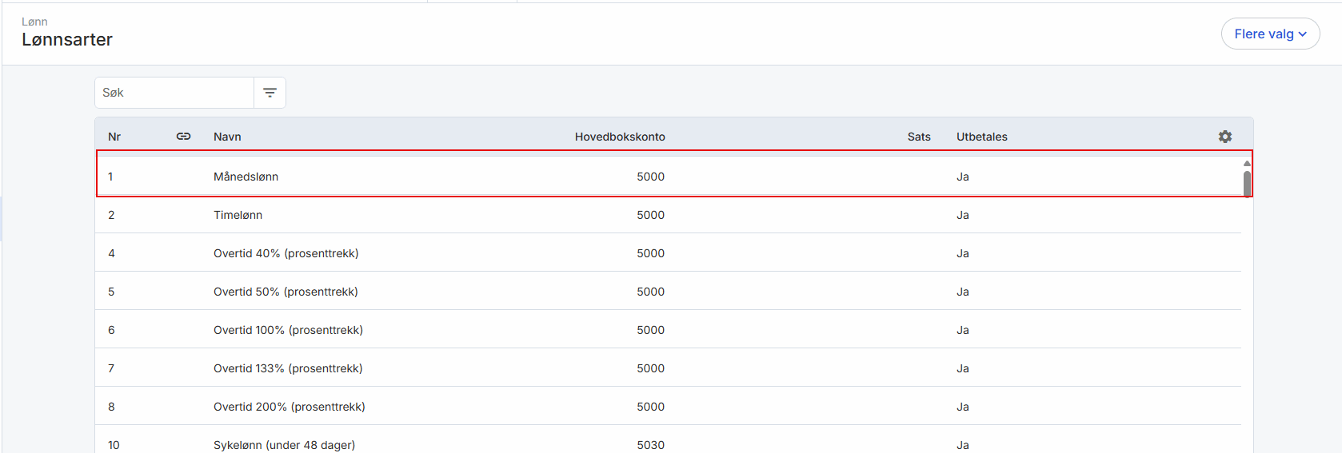Image resolution: width=1342 pixels, height=453 pixels.
Task: Open Overtid 100% (prosenttrekk) entry
Action: [x=288, y=330]
